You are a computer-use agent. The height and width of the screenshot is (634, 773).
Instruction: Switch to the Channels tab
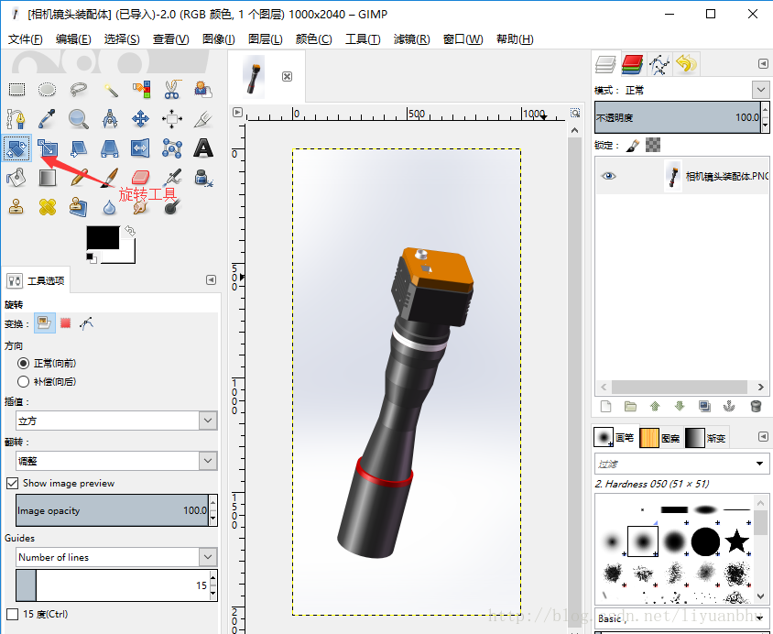[633, 64]
